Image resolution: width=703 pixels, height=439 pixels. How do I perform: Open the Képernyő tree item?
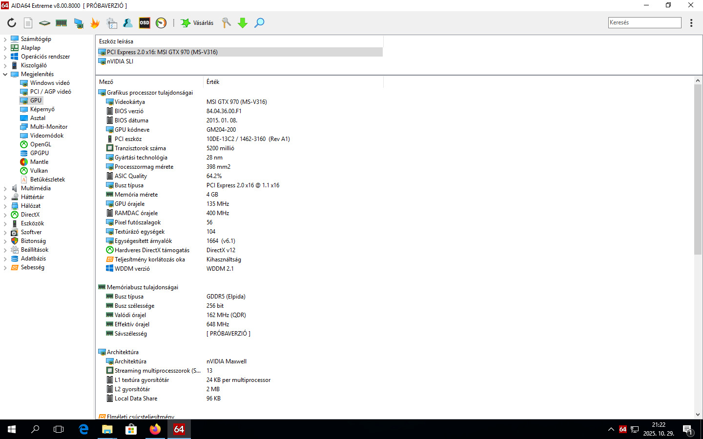pyautogui.click(x=42, y=109)
